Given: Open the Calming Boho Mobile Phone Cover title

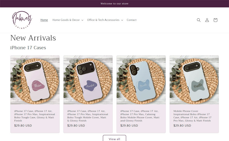Looking at the screenshot, I should [x=141, y=116].
